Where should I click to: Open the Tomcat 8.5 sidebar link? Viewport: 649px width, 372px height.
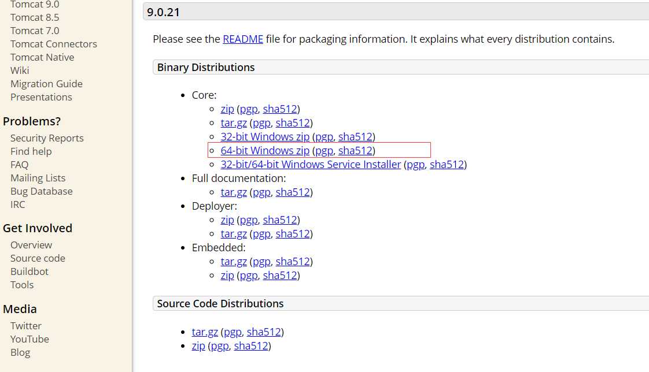(x=35, y=17)
